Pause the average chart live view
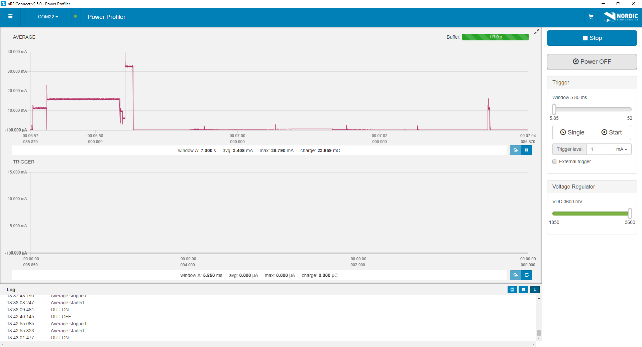This screenshot has width=642, height=347. (527, 150)
